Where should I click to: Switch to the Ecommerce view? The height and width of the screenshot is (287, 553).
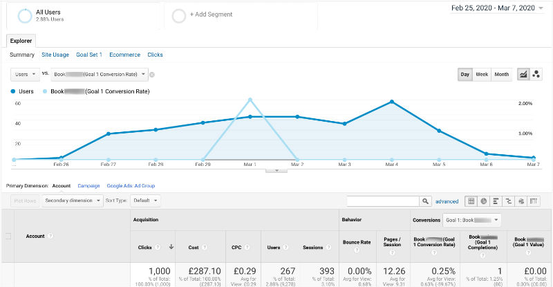tap(125, 55)
